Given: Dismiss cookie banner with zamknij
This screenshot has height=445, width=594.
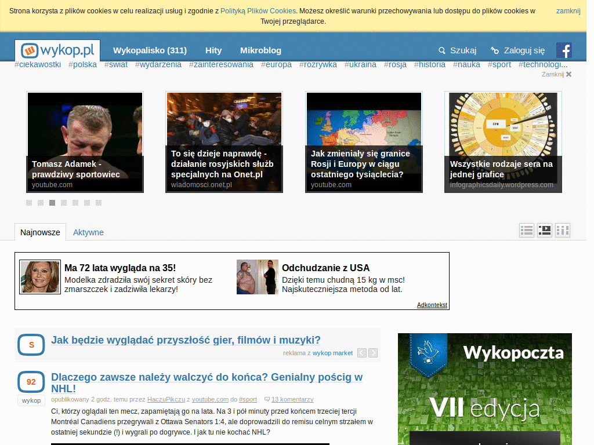Looking at the screenshot, I should tap(568, 11).
